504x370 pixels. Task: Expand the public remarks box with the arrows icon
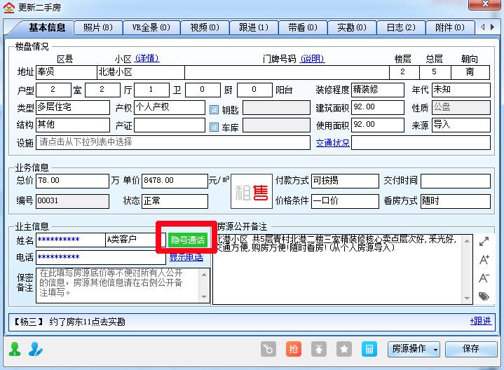484,242
